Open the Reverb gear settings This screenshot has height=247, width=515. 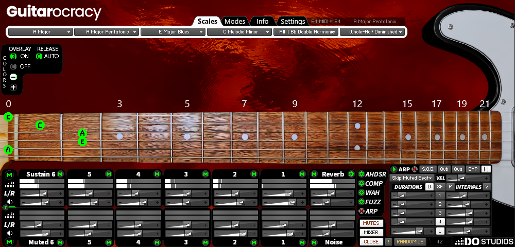(351, 174)
